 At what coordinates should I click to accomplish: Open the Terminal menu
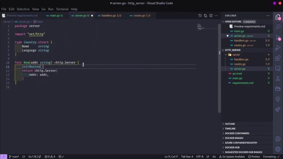click(x=62, y=9)
